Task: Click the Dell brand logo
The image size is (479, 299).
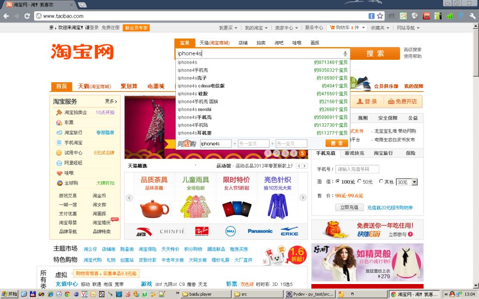Action: (231, 231)
